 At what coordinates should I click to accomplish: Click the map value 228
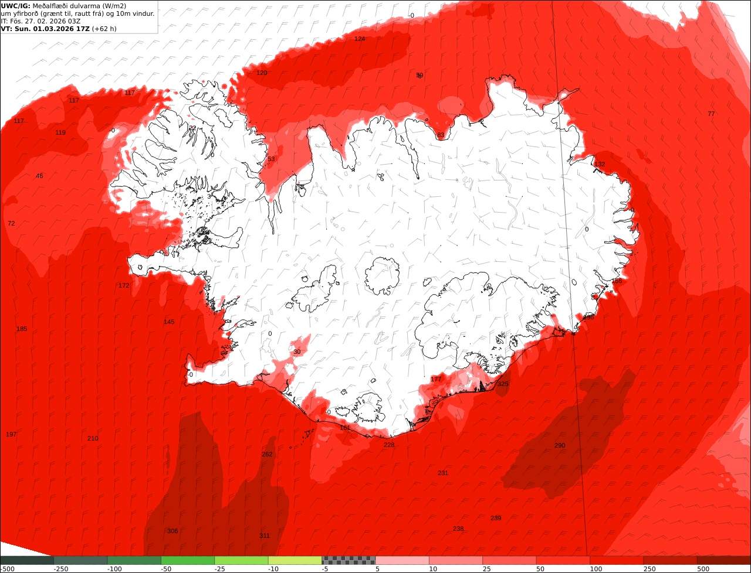tap(389, 445)
